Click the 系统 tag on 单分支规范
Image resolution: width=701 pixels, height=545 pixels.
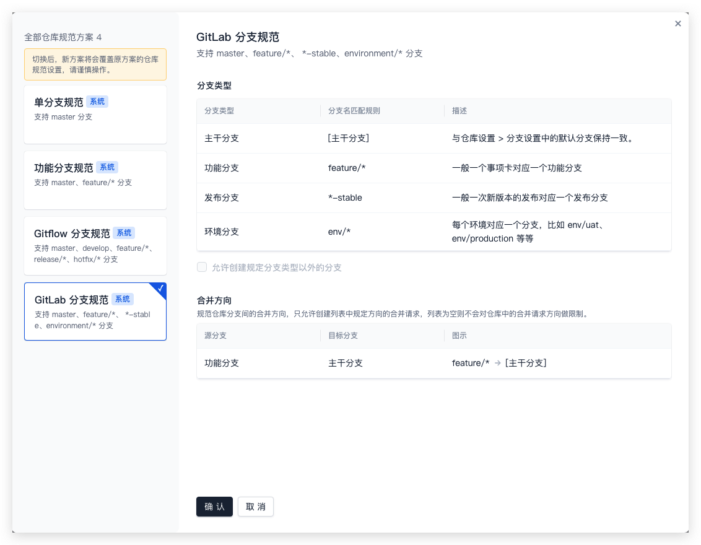pos(97,102)
